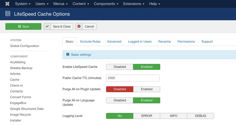Open the Support tab
This screenshot has height=125, width=236.
(207, 42)
